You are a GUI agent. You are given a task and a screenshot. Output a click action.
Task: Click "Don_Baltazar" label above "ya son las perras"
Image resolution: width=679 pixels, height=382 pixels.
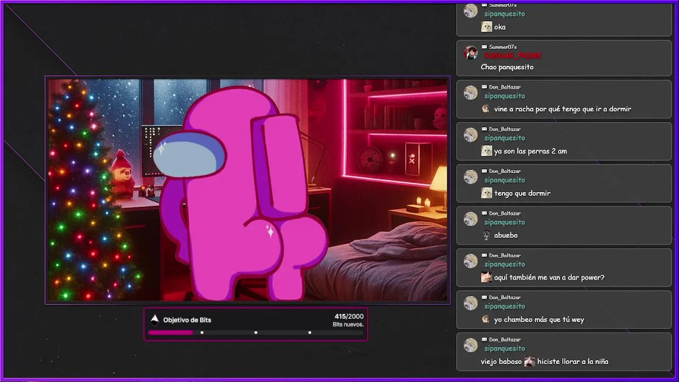pos(504,129)
